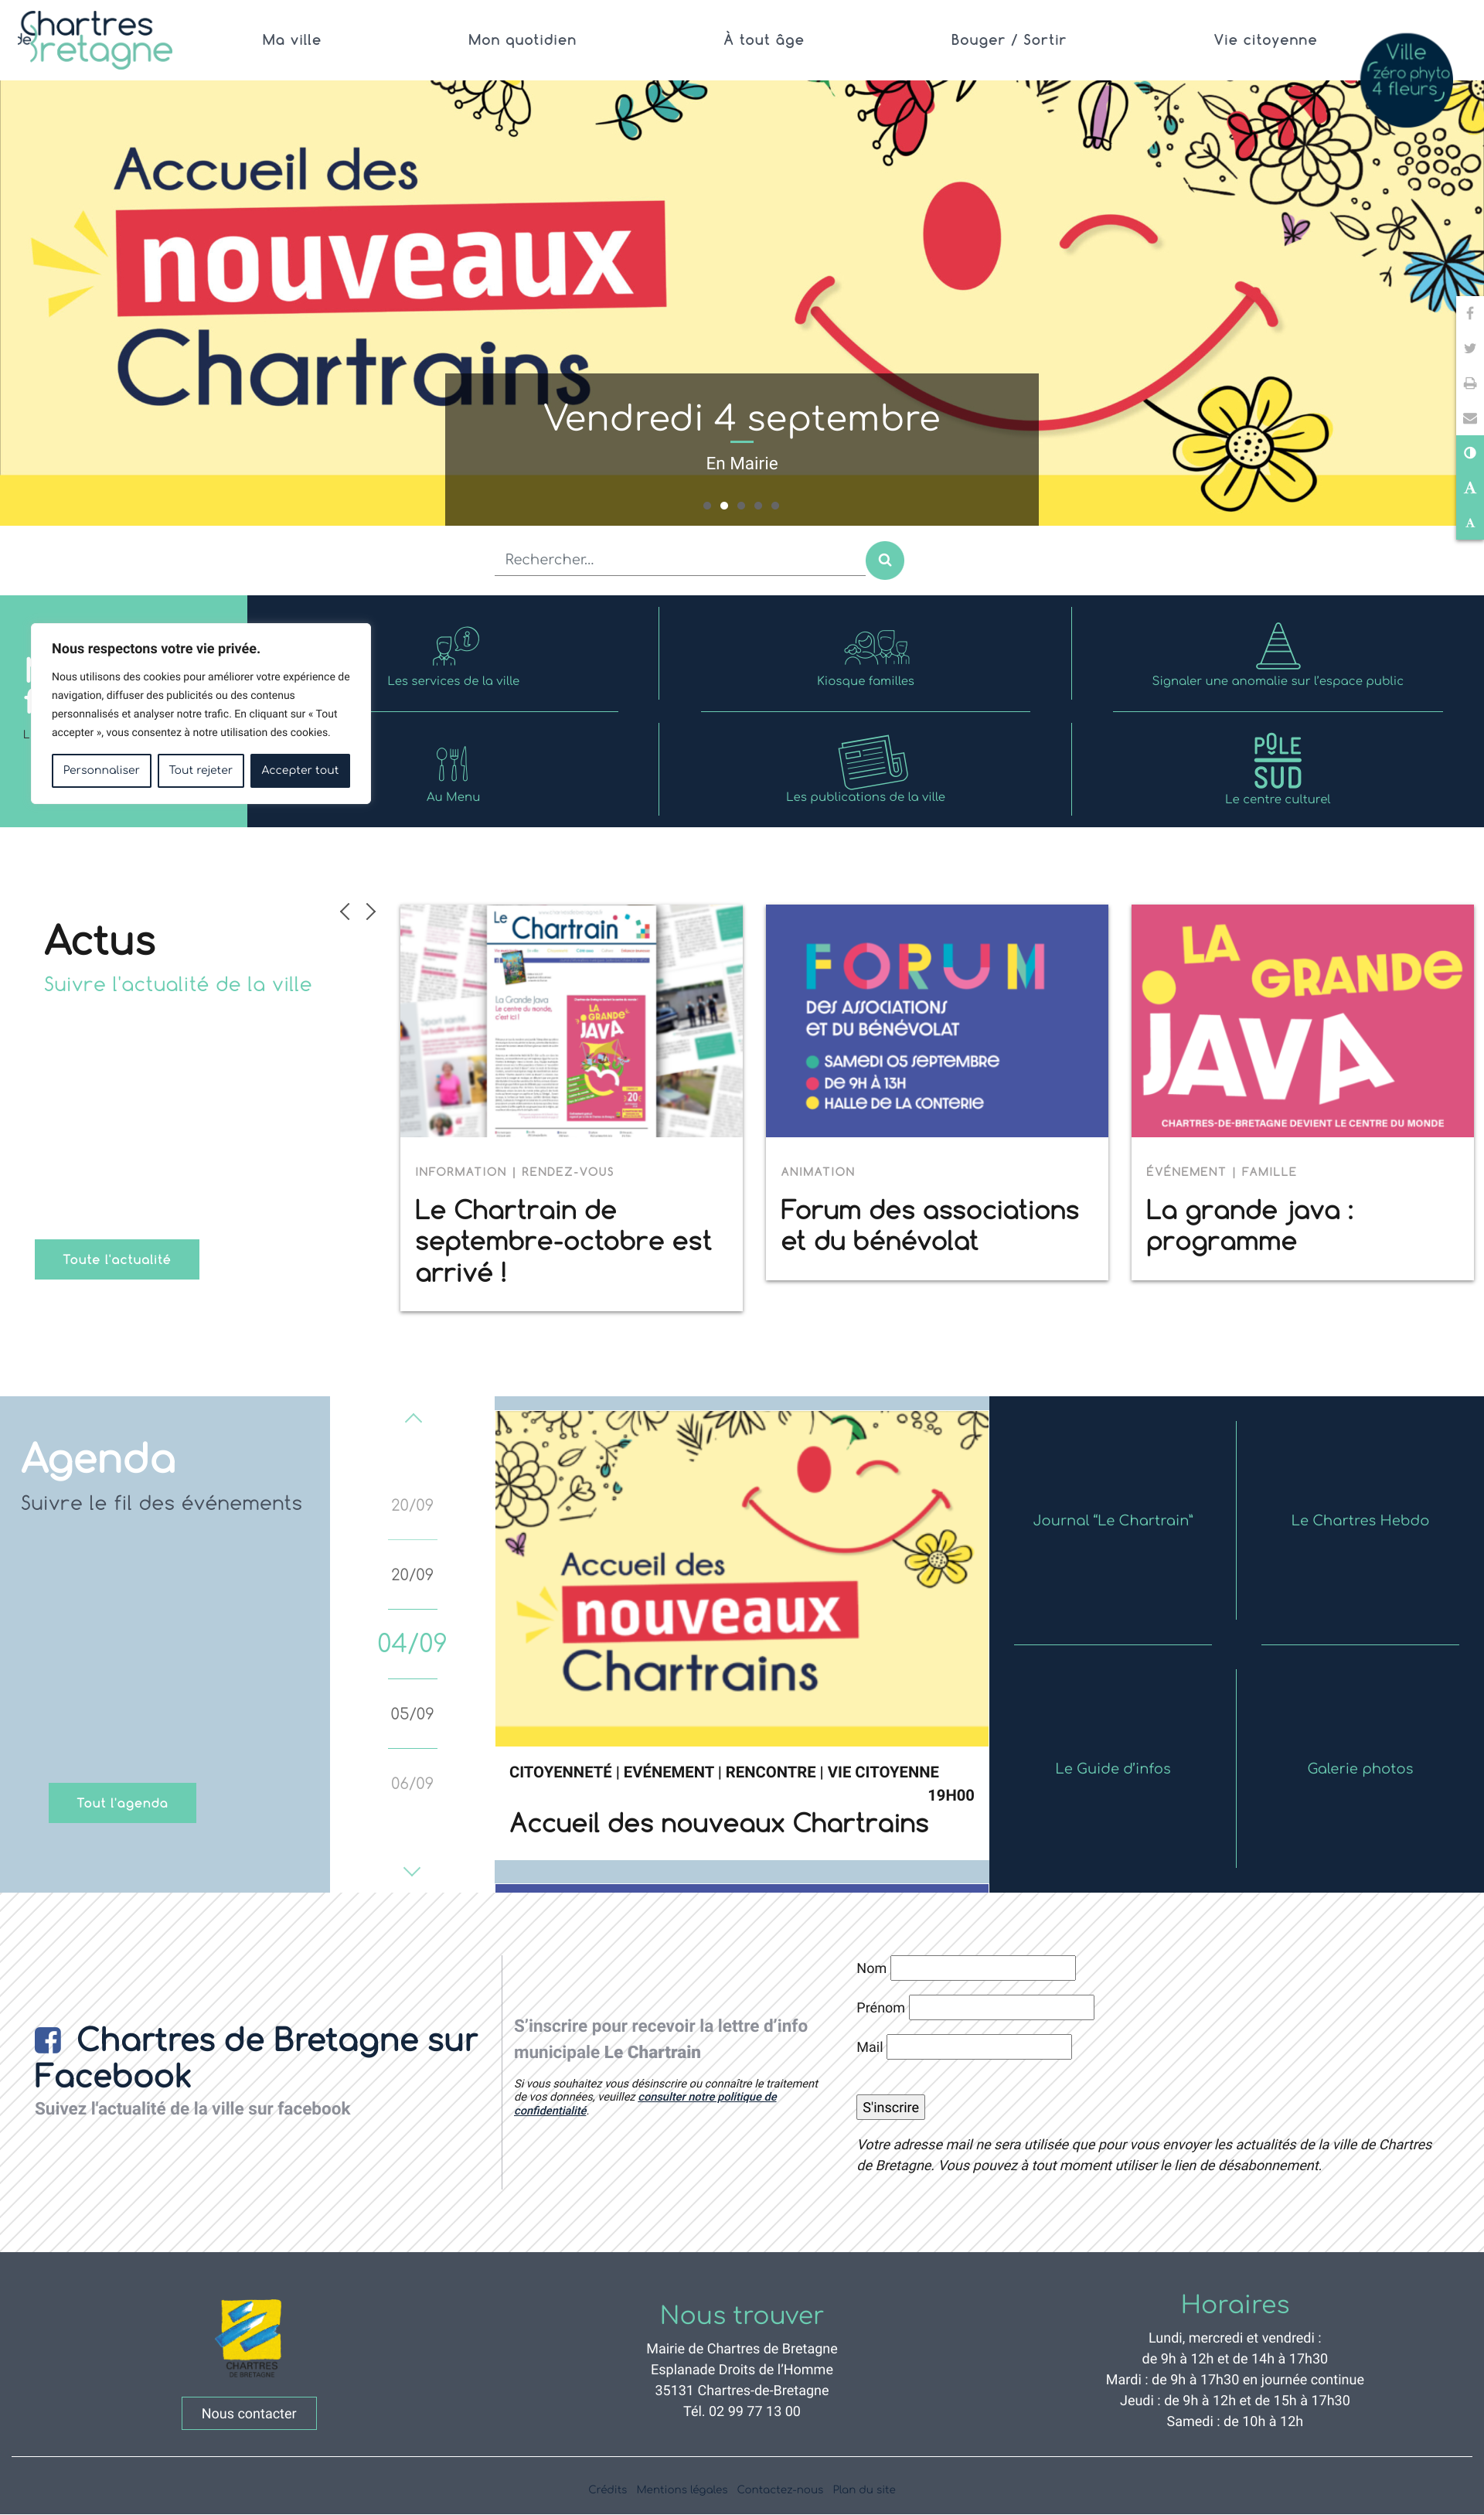1484x2515 pixels.
Task: Click Personnaliser in the cookie banner
Action: click(101, 770)
